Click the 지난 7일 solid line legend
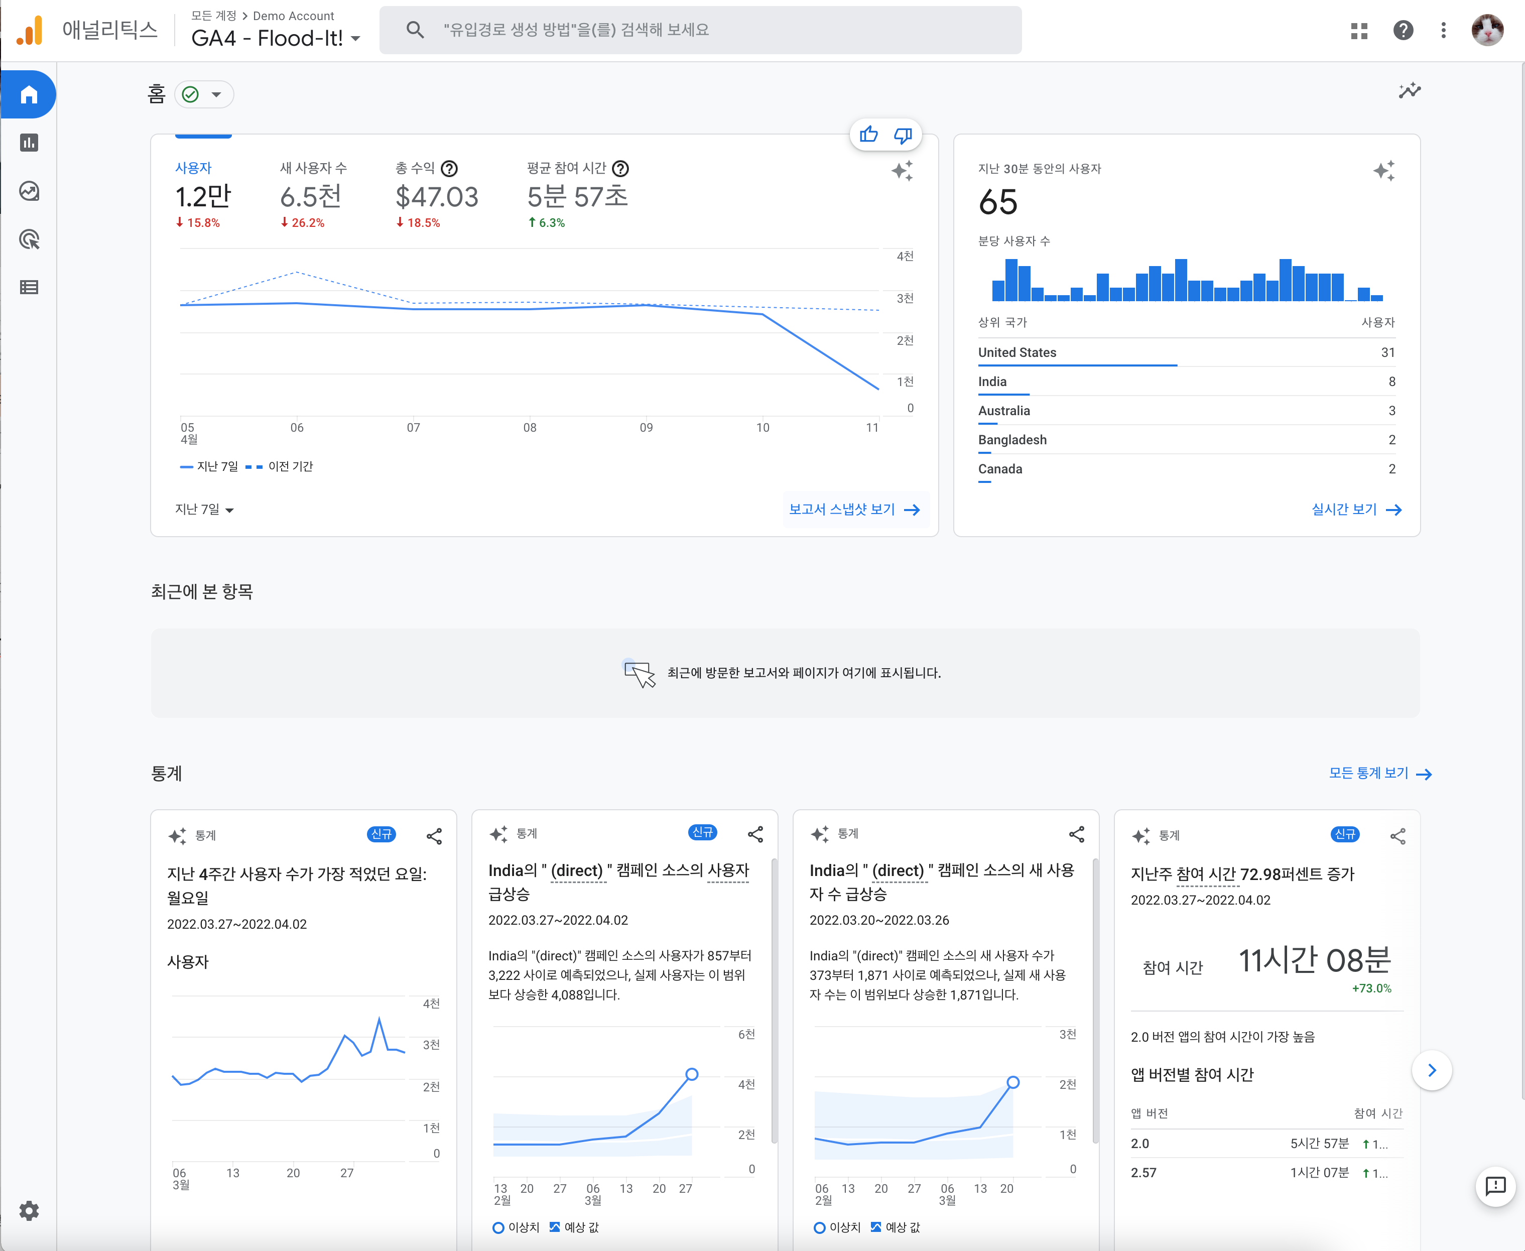The height and width of the screenshot is (1251, 1525). (209, 466)
